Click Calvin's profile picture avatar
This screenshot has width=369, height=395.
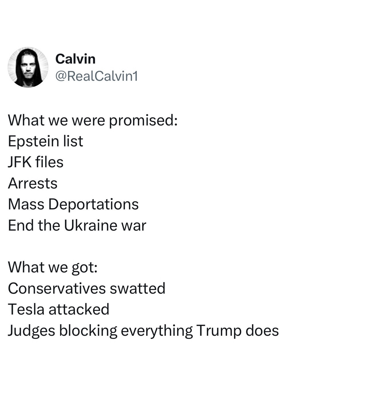pos(28,67)
